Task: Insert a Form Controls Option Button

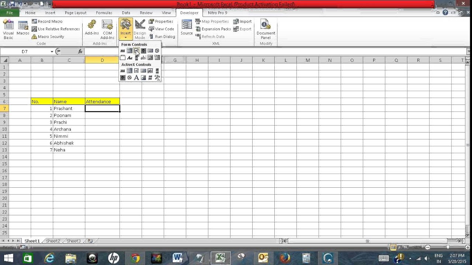Action: click(x=157, y=51)
